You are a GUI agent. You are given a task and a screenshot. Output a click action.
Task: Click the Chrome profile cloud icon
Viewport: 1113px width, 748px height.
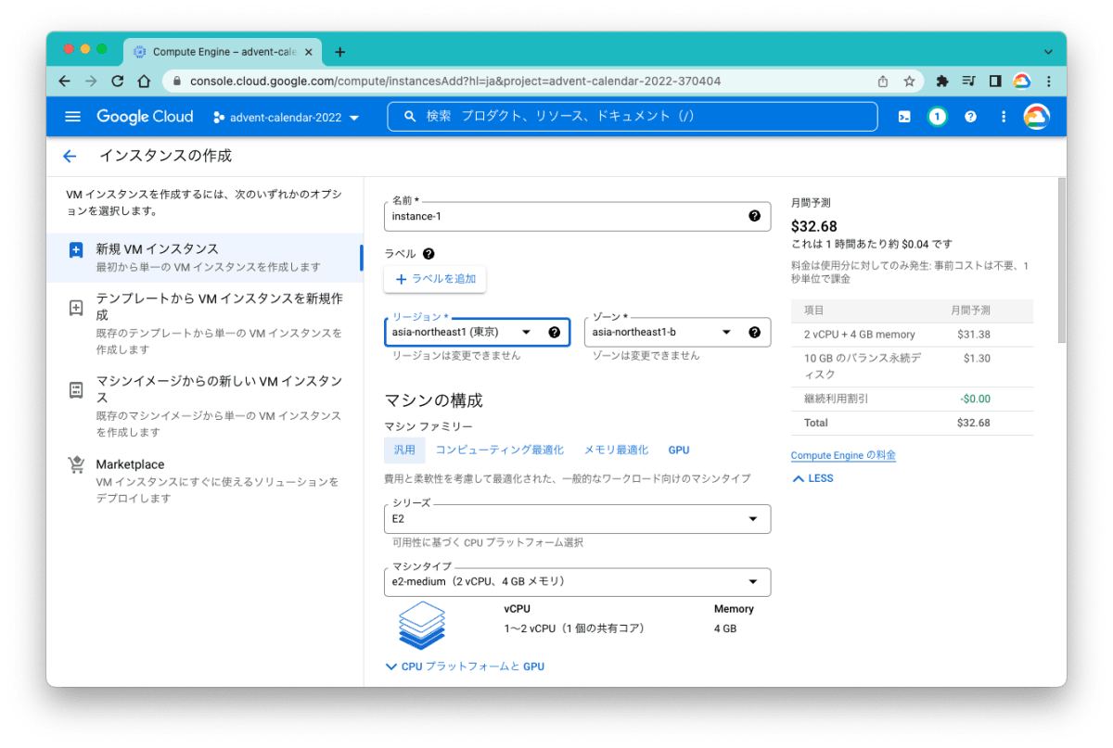click(x=1022, y=81)
